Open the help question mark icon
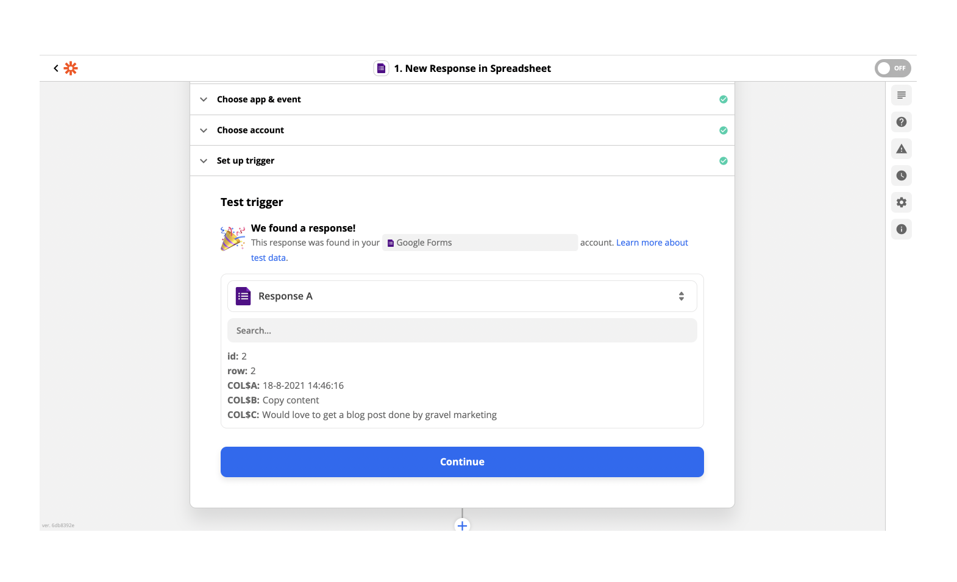Viewport: 957px width, 582px height. (901, 122)
